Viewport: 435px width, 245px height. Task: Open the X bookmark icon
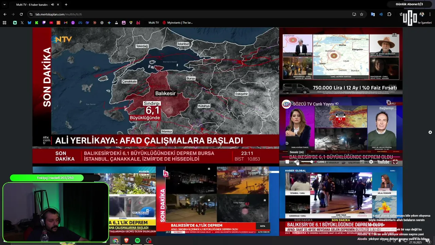pos(22,23)
